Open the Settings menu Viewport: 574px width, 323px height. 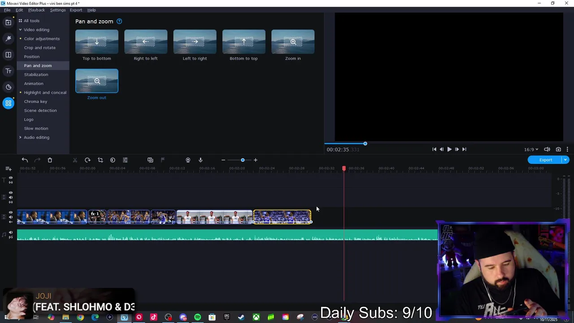(x=57, y=10)
